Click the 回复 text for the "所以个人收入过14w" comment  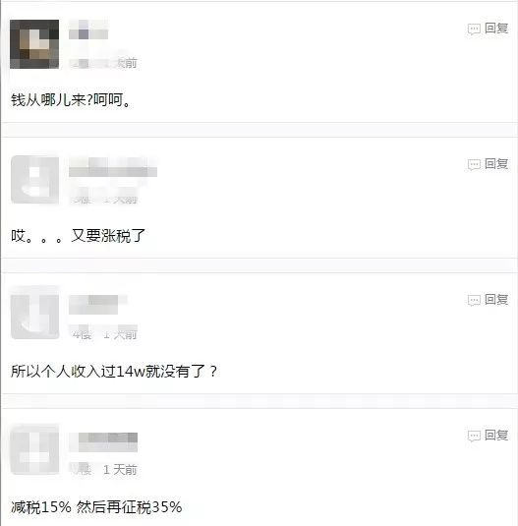(x=496, y=300)
